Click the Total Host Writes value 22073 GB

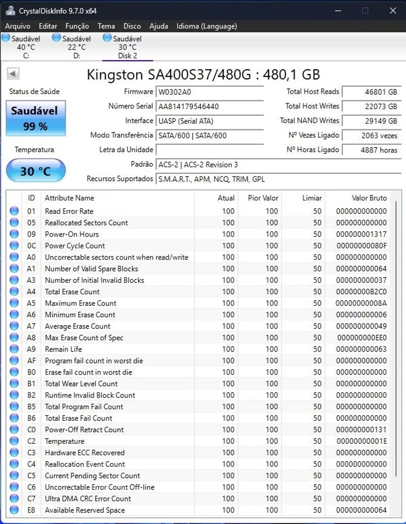371,106
